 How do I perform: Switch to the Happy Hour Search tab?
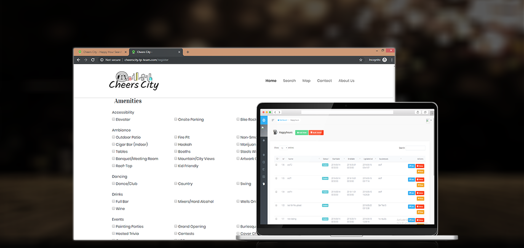tap(101, 52)
